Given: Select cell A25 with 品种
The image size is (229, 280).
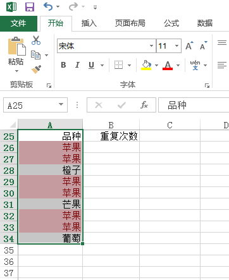Looking at the screenshot, I should (x=50, y=136).
